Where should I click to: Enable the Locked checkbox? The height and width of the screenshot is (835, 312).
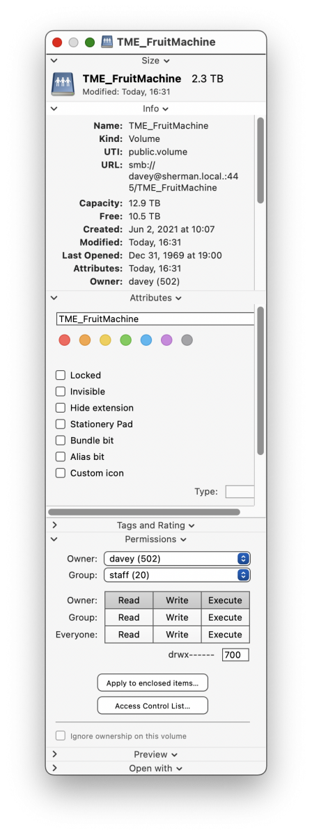(61, 375)
